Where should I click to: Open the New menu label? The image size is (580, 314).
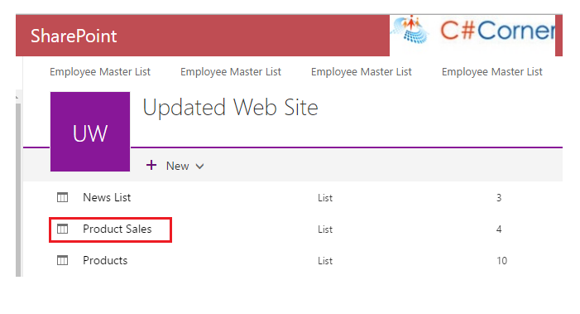point(178,166)
